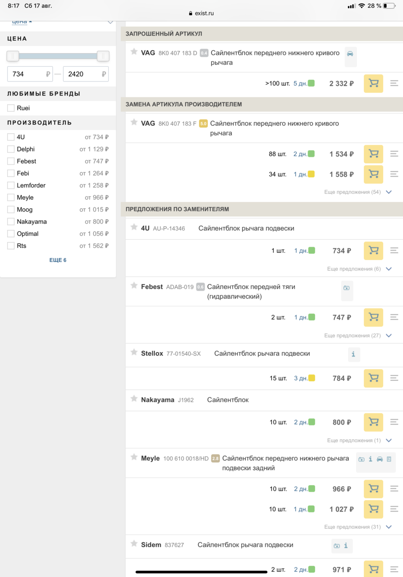Viewport: 403px width, 577px height.
Task: Tick the Febi manufacturer filter
Action: (11, 173)
